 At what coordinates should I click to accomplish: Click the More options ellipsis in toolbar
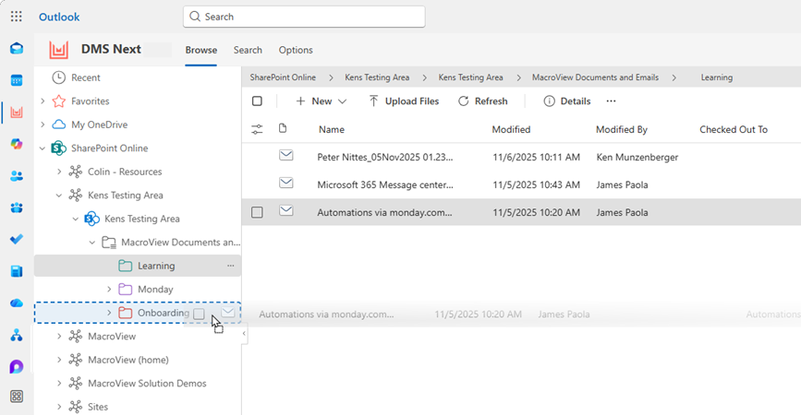click(x=611, y=101)
